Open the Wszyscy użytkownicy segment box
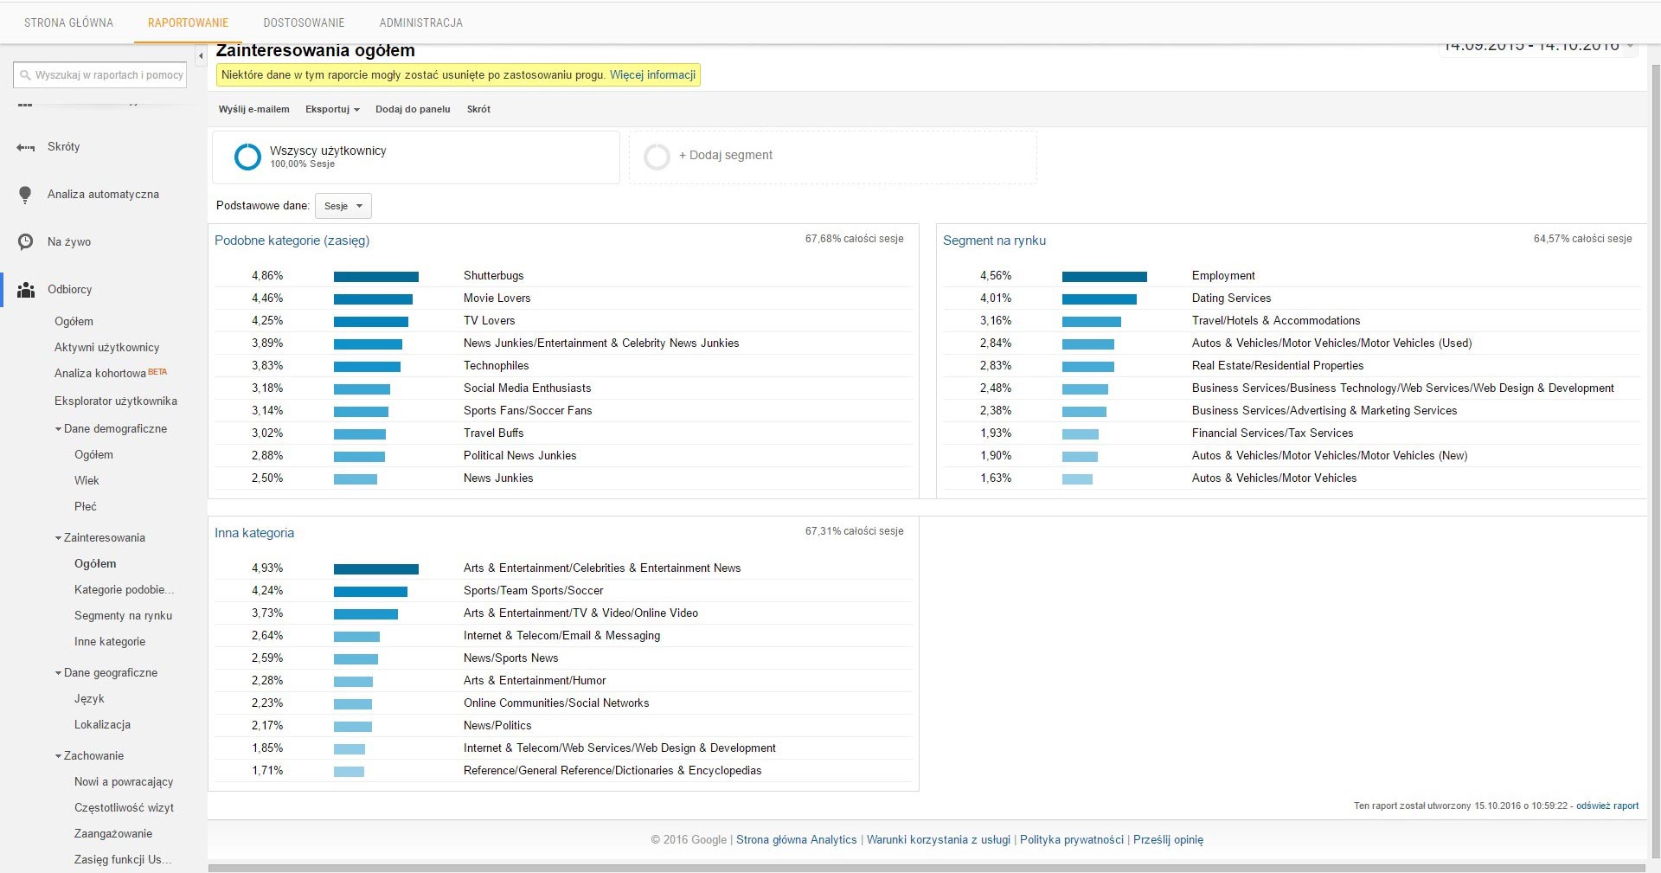Image resolution: width=1661 pixels, height=873 pixels. click(416, 157)
